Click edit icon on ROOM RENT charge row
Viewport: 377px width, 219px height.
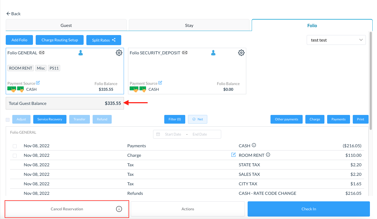[x=233, y=155]
